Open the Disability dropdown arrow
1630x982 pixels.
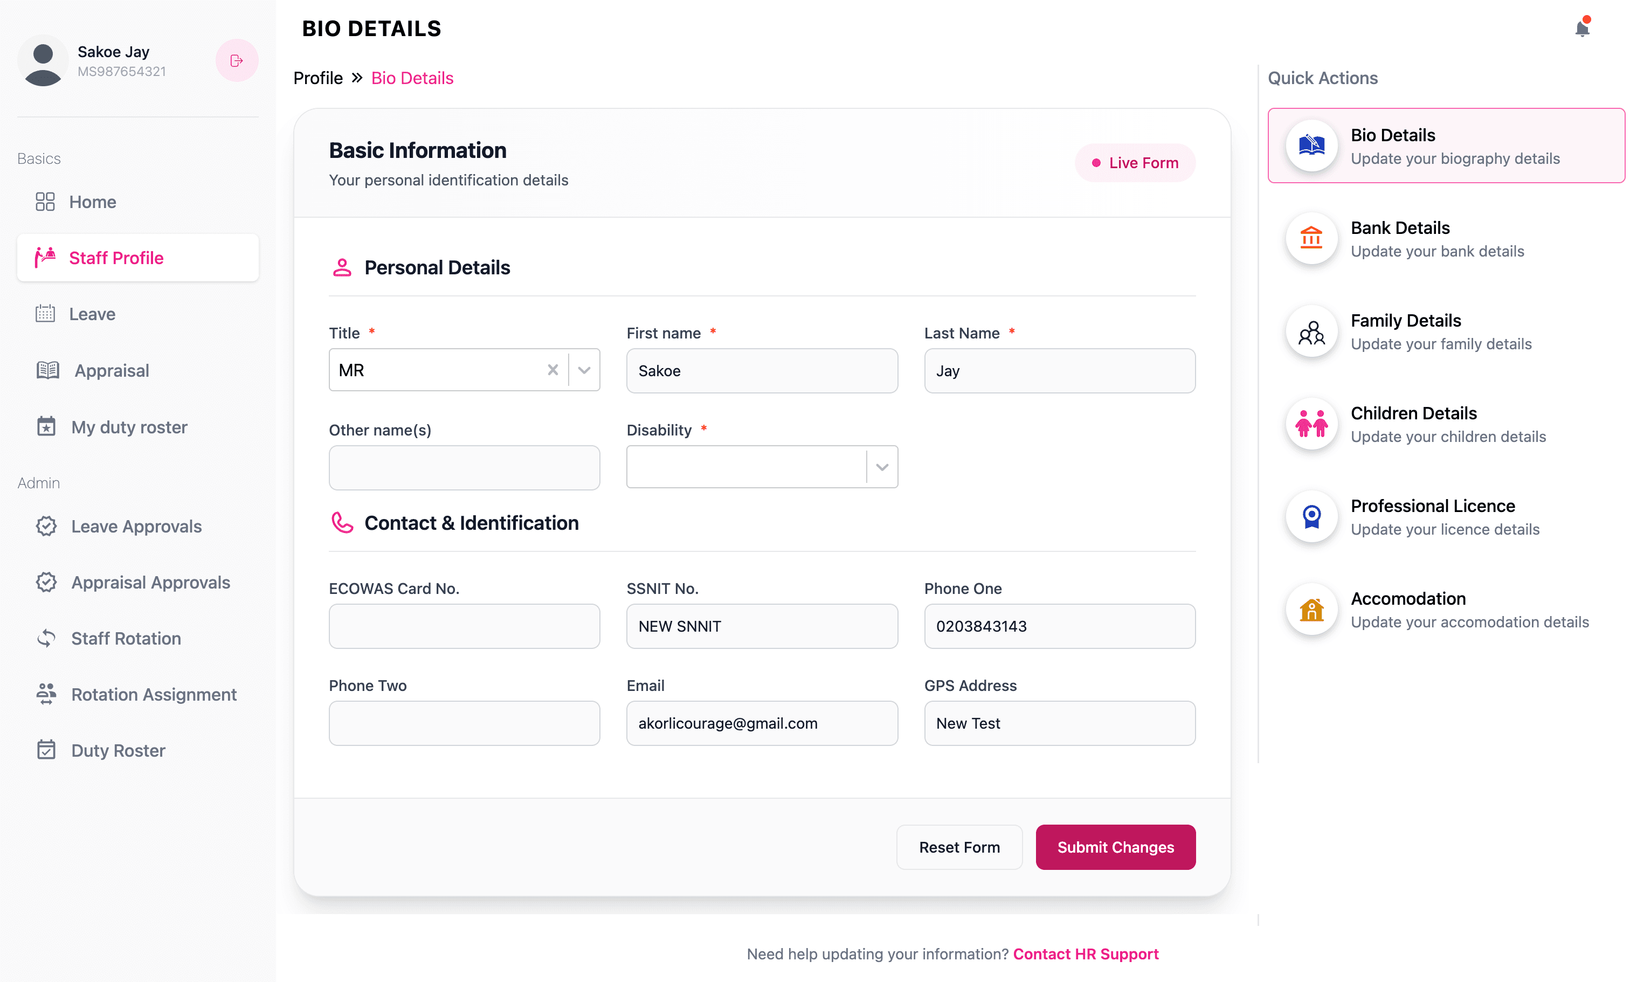(882, 467)
